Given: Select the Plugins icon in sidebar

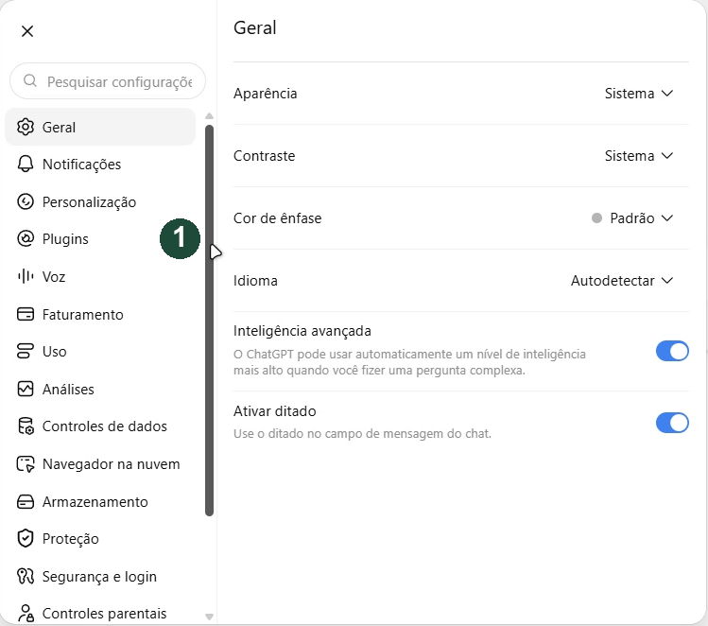Looking at the screenshot, I should pyautogui.click(x=26, y=238).
